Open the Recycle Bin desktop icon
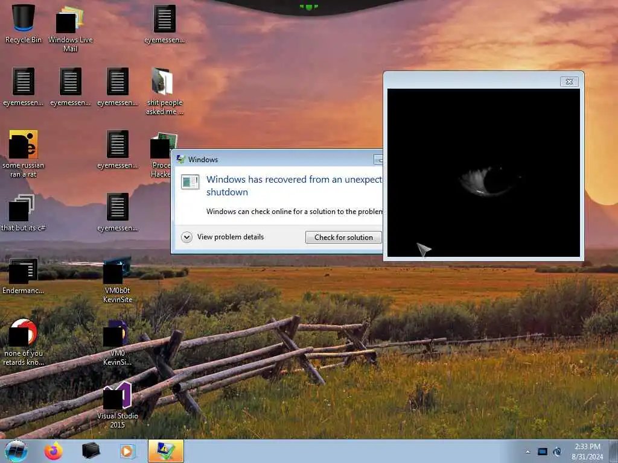 pyautogui.click(x=24, y=24)
